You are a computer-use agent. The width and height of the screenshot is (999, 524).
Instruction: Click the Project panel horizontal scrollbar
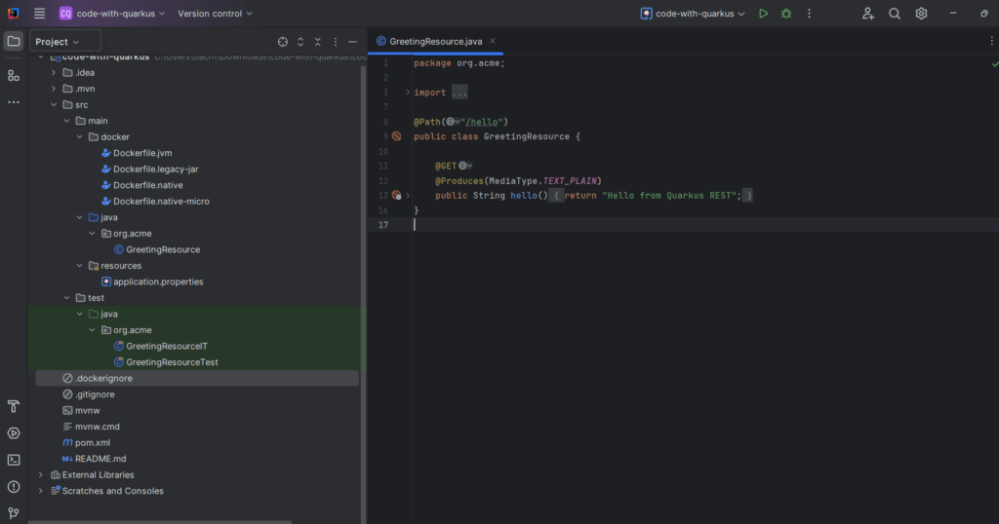[x=159, y=522]
